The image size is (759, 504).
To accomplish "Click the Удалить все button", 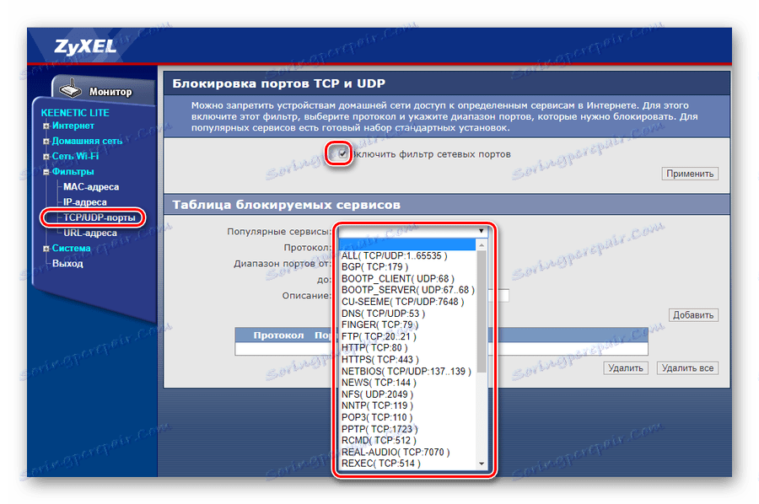I will 687,368.
